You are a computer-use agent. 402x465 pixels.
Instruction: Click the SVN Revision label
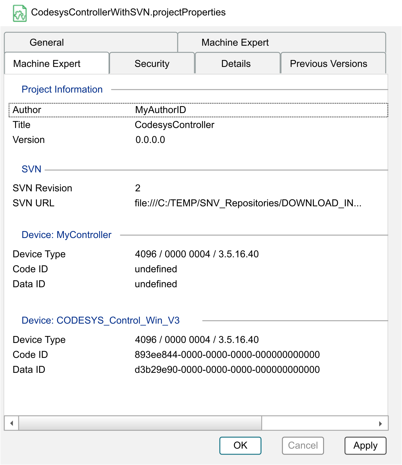coord(42,188)
